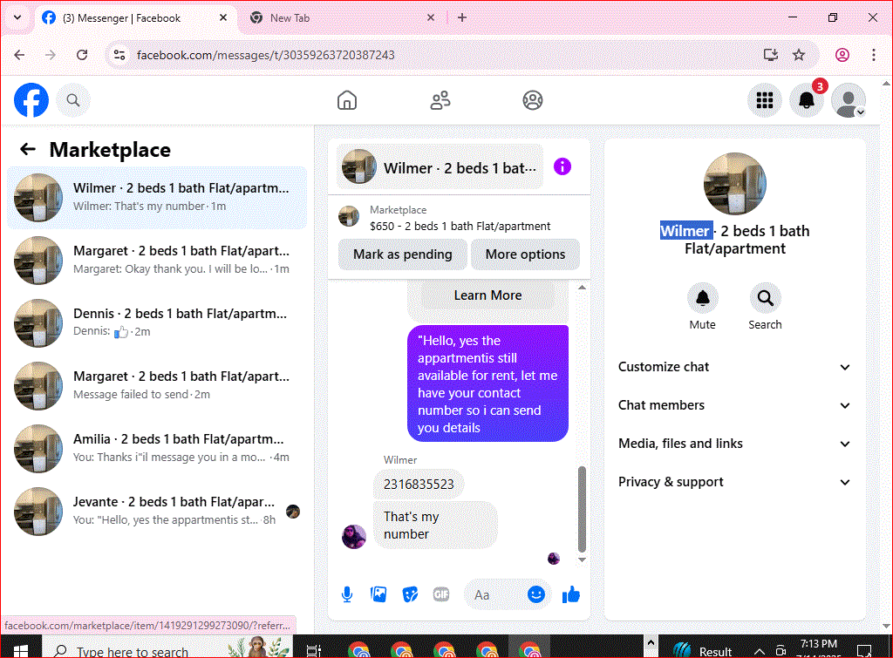Viewport: 893px width, 658px height.
Task: Click the phone number message 2316835523
Action: [x=419, y=485]
